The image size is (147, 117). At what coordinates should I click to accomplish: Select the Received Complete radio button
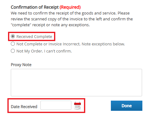coord(13,36)
